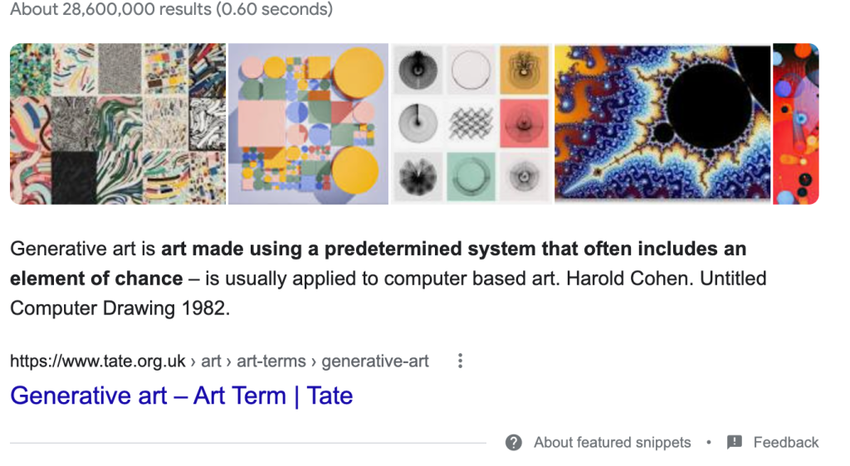Click the "About featured snippets" text link

[x=612, y=443]
